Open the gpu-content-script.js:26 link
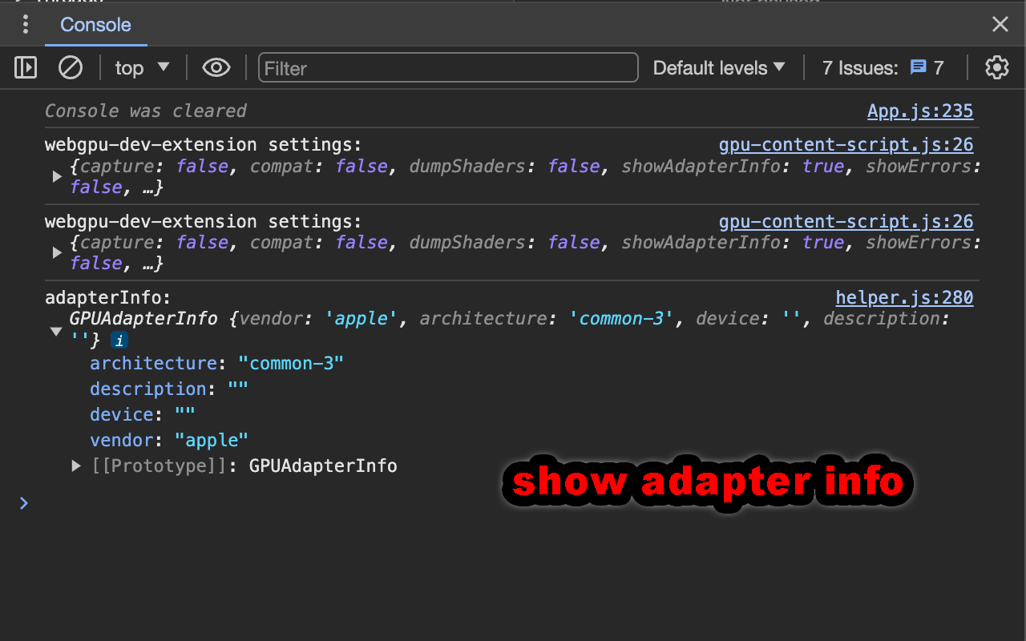This screenshot has width=1026, height=641. tap(846, 144)
